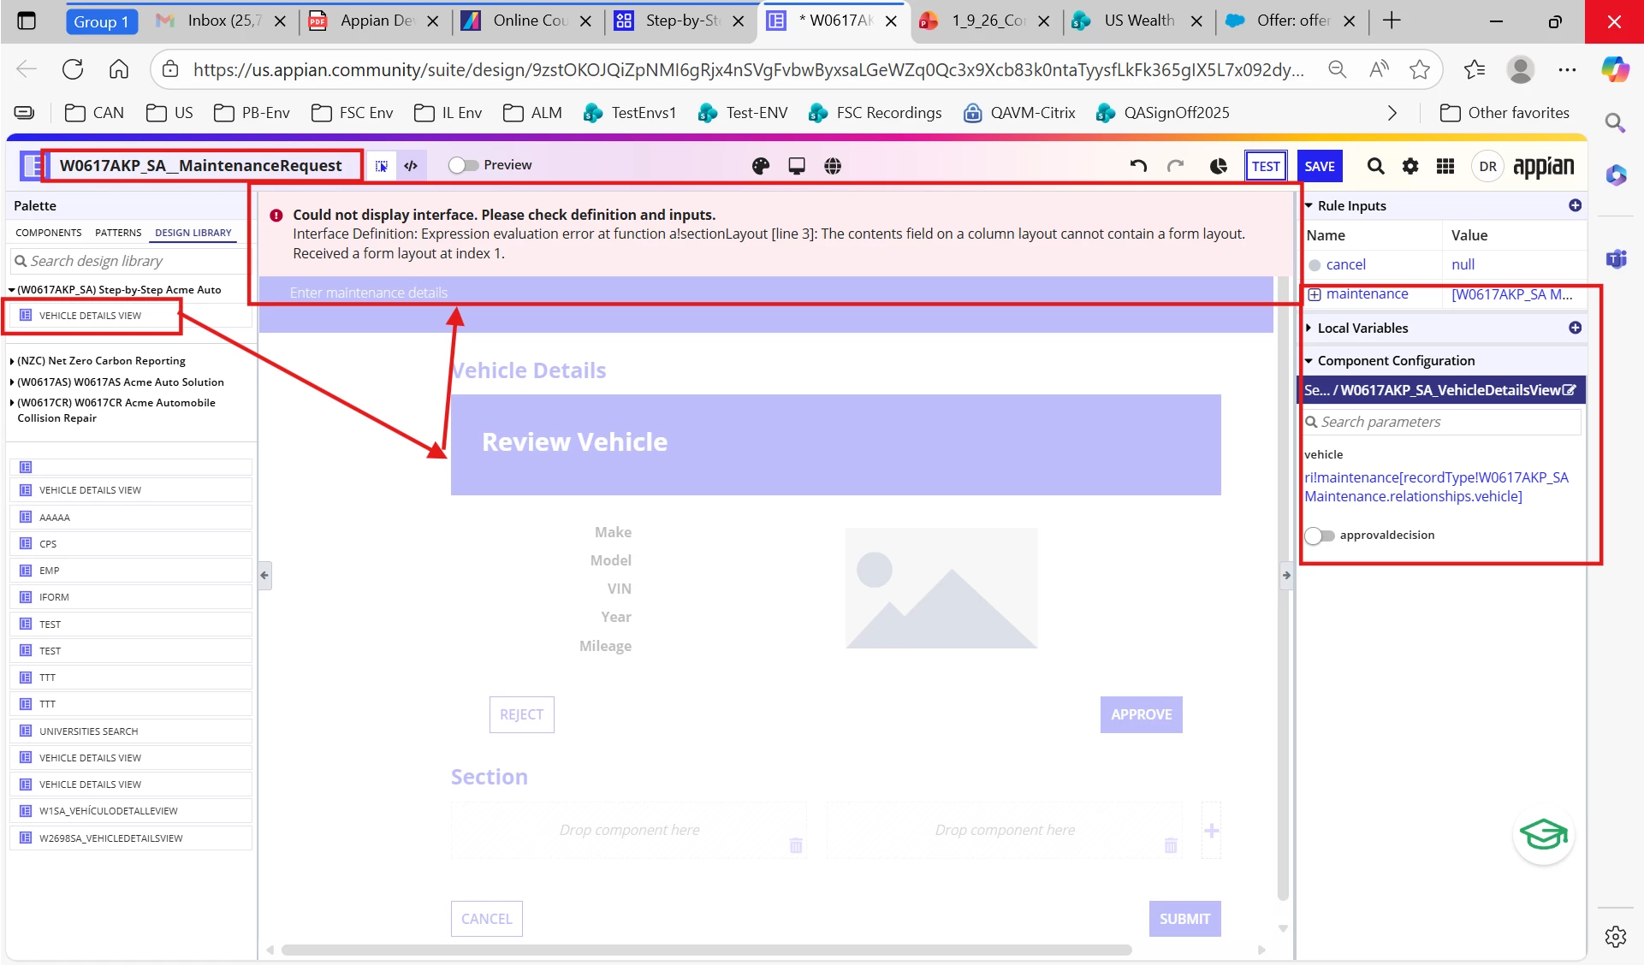The width and height of the screenshot is (1644, 965).
Task: Open Microsoft Teams in Edge sidebar
Action: pos(1616,258)
